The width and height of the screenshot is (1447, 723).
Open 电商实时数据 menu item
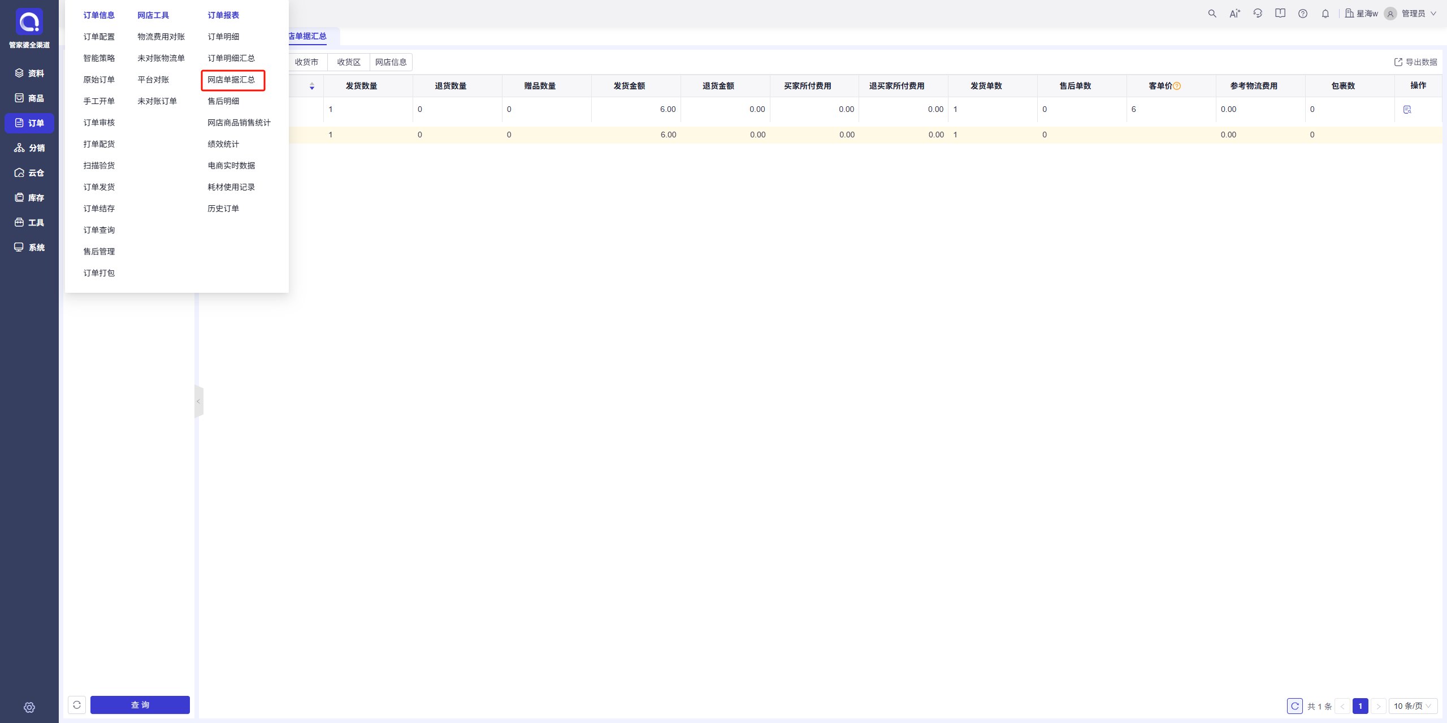coord(231,166)
